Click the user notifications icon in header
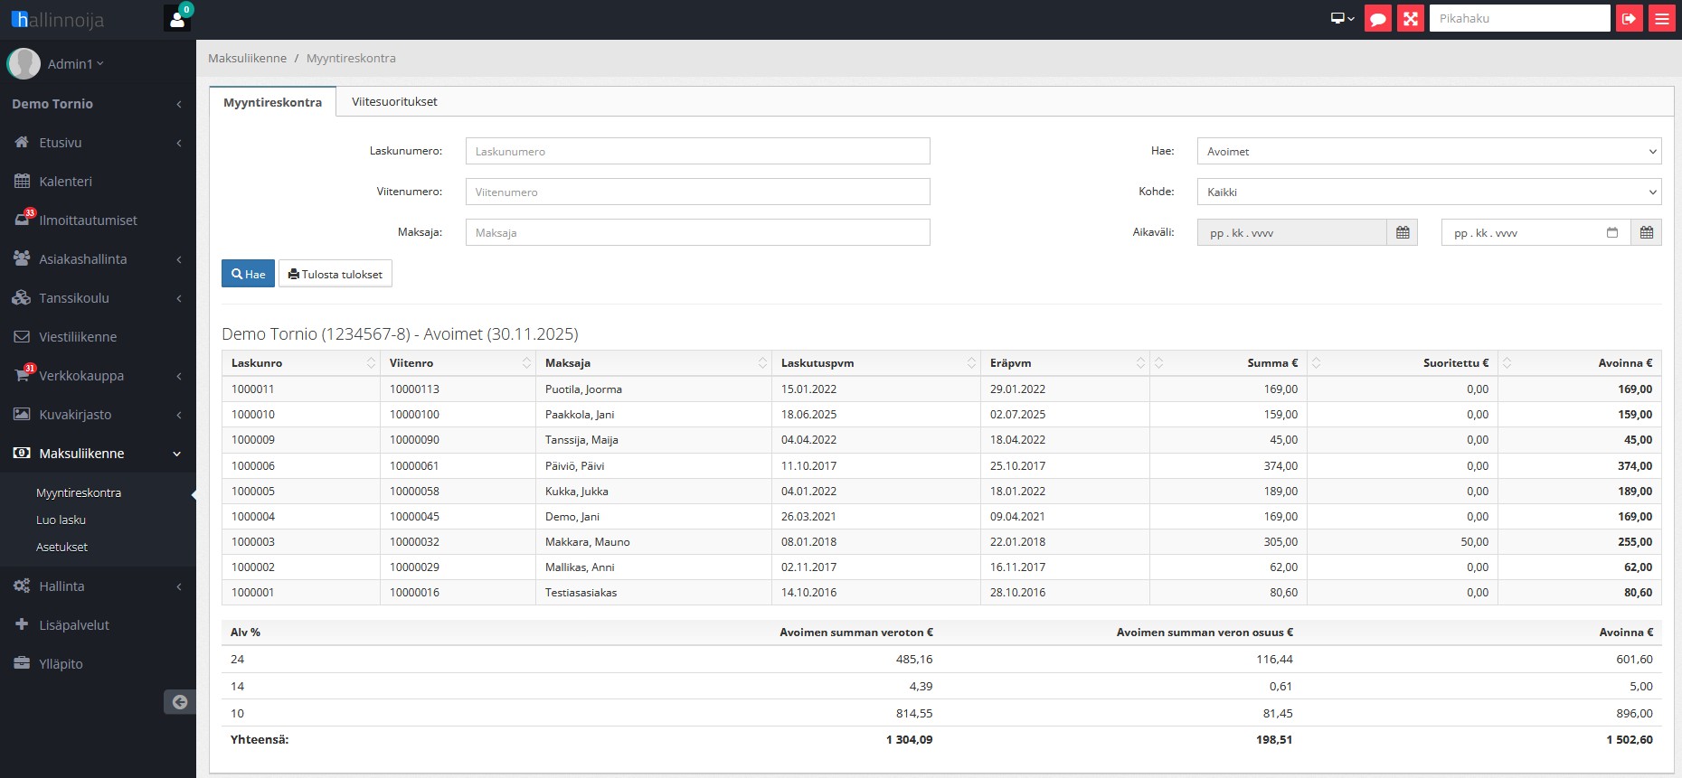Viewport: 1682px width, 778px height. [177, 18]
